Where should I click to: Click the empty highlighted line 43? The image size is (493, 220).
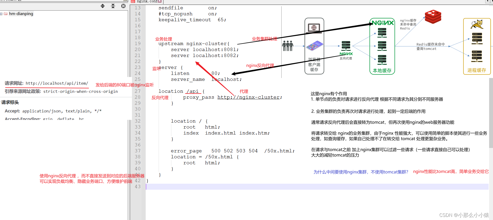click(x=317, y=187)
